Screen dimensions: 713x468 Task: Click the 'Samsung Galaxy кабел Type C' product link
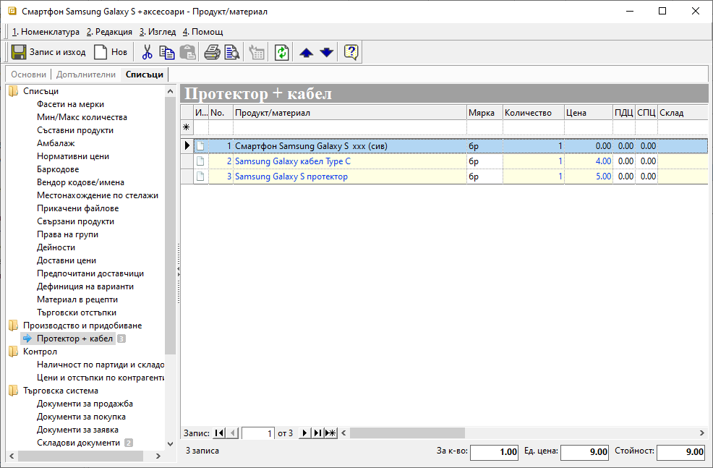293,161
